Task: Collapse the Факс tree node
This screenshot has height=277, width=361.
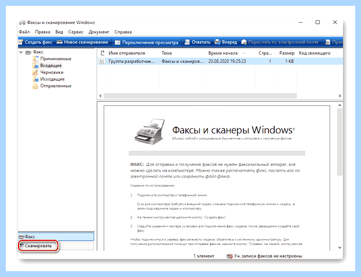Action: [x=21, y=52]
